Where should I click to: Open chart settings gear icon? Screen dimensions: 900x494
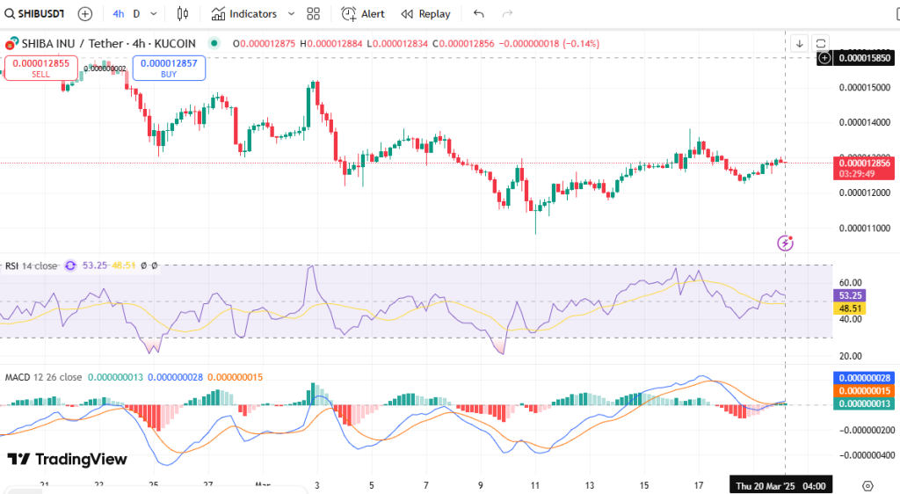867,486
